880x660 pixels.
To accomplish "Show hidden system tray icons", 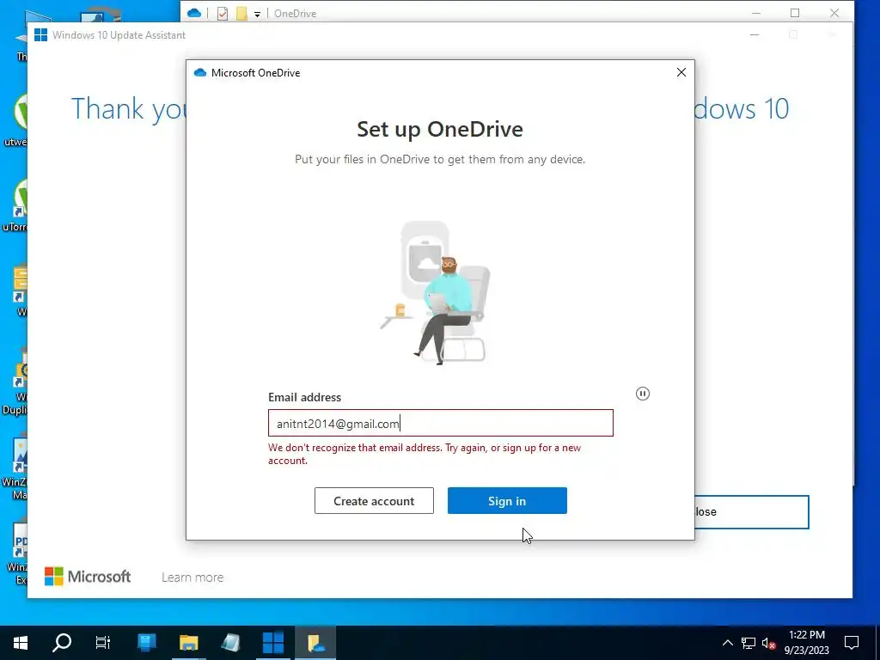I will point(727,643).
